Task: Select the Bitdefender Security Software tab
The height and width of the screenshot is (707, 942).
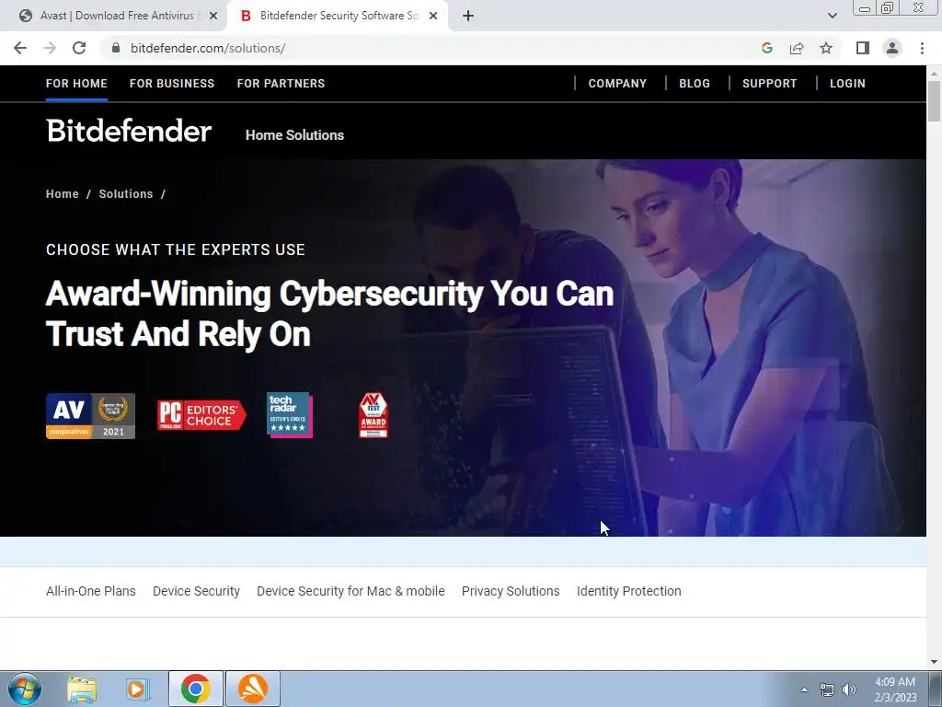Action: (337, 17)
